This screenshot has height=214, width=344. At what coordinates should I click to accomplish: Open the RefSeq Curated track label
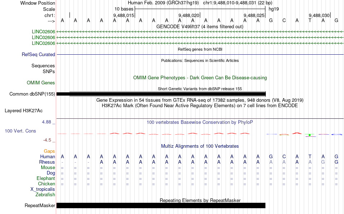(38, 54)
